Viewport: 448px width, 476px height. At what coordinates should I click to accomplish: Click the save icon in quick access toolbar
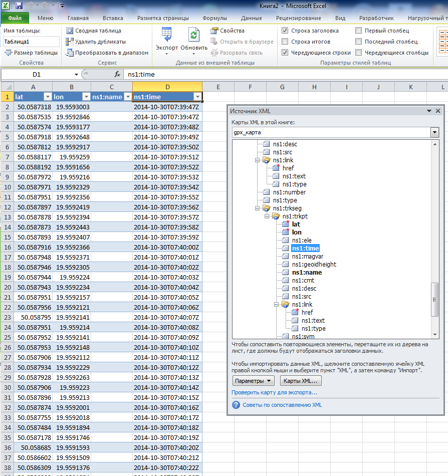[x=19, y=6]
